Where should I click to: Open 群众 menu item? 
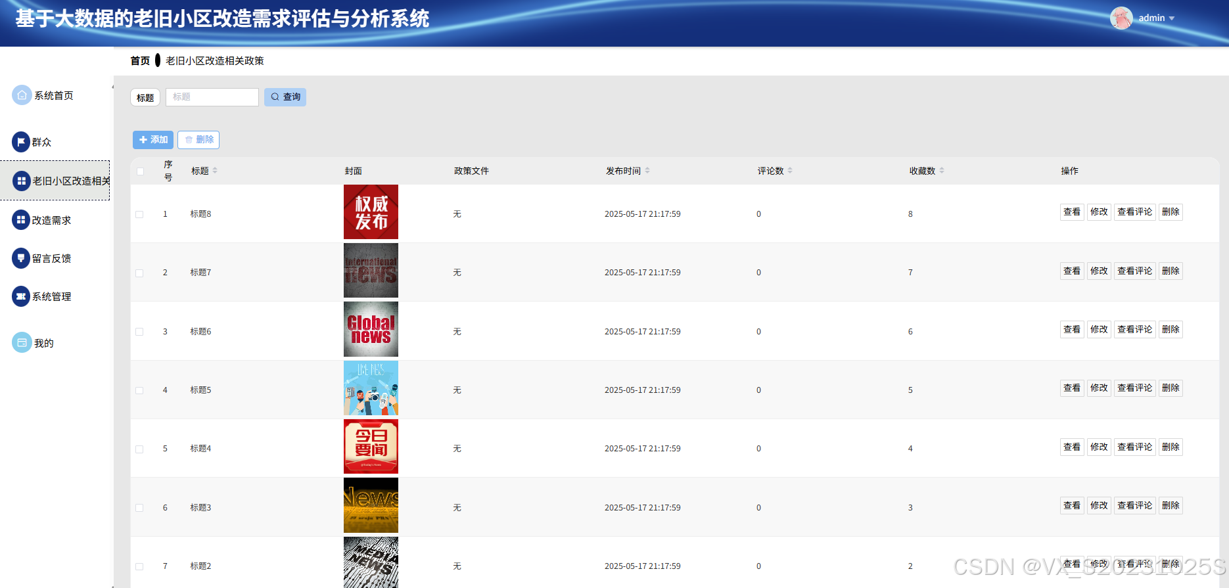pos(56,142)
